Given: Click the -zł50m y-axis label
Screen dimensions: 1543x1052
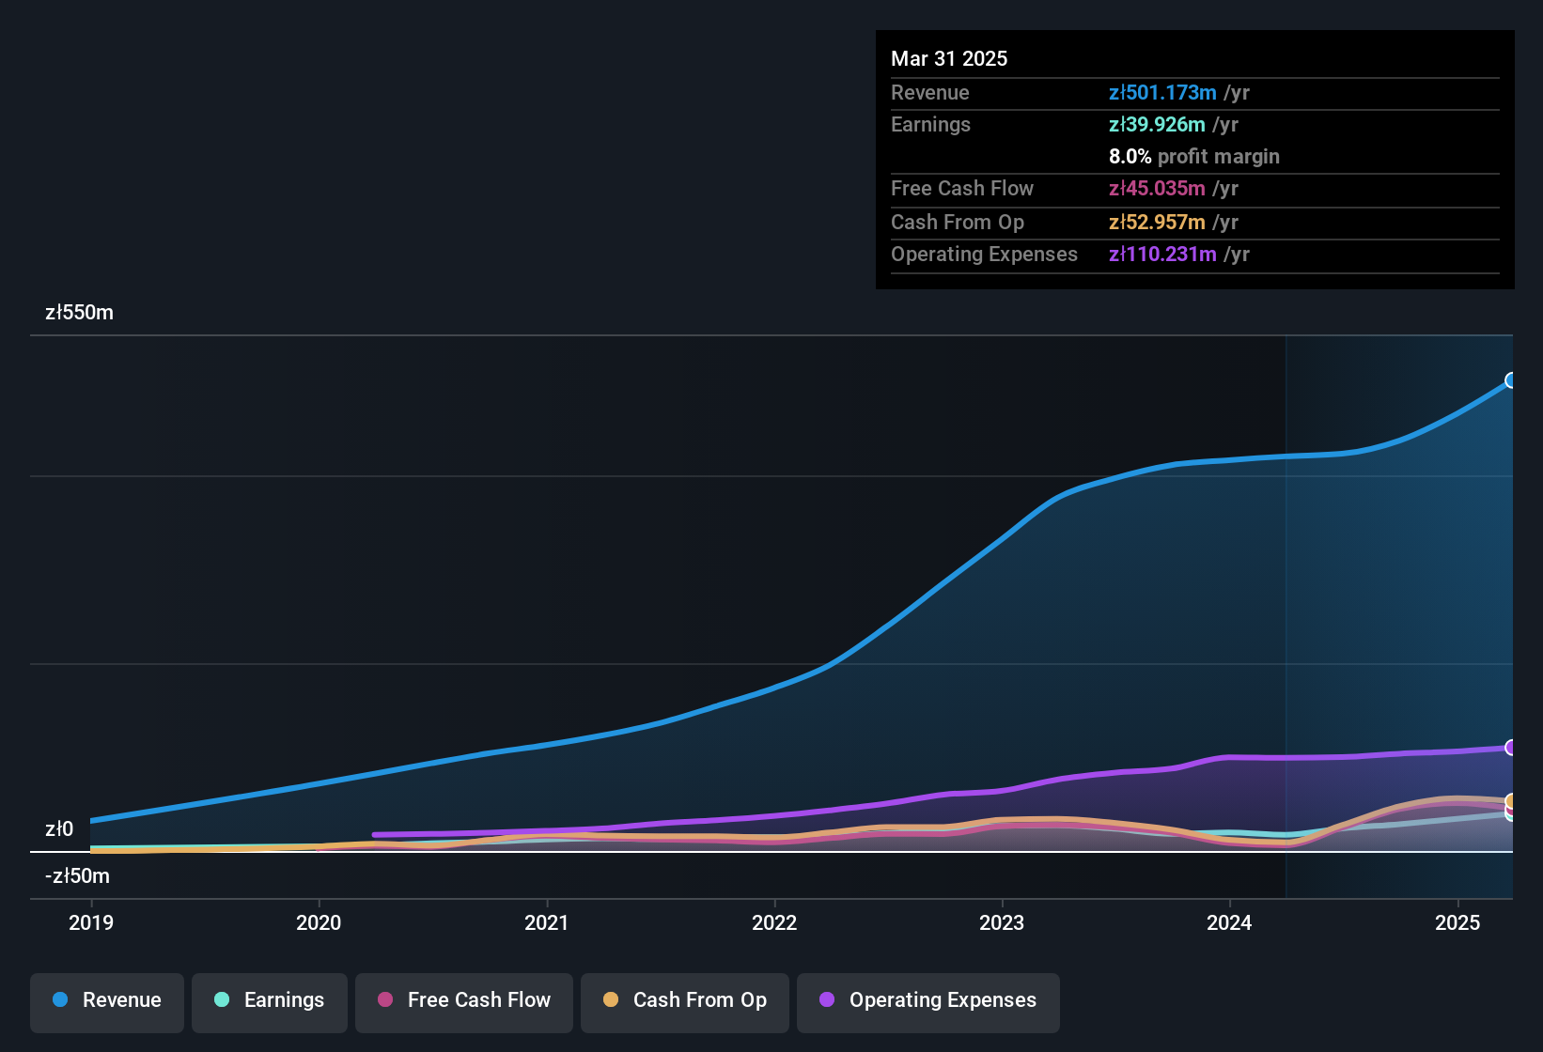Looking at the screenshot, I should [x=78, y=876].
